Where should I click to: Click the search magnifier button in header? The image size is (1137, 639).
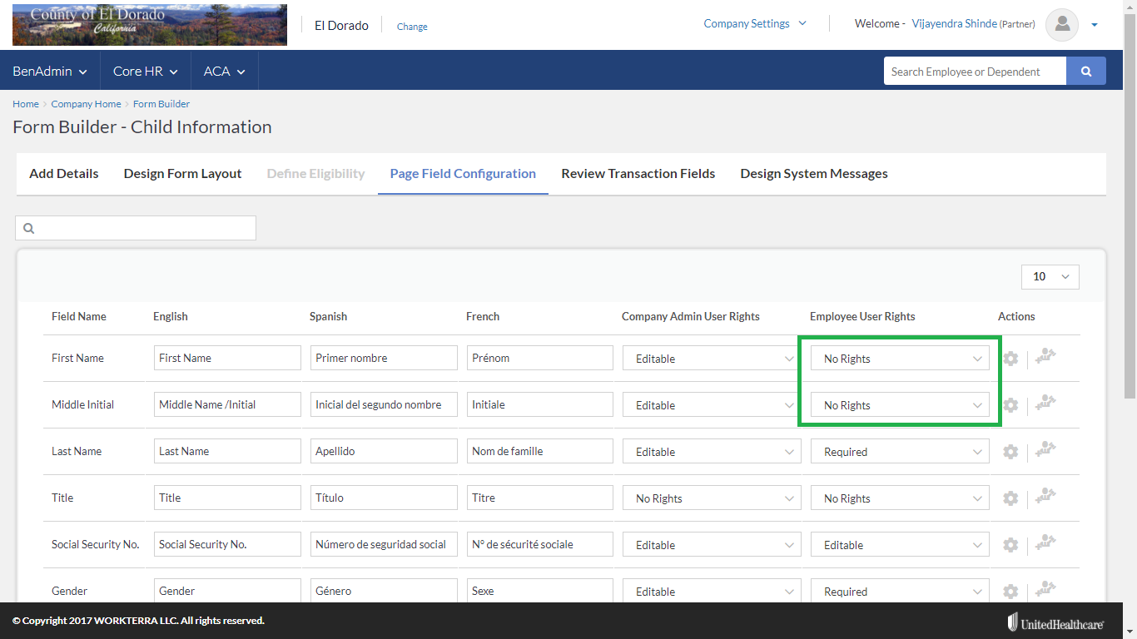pos(1086,72)
